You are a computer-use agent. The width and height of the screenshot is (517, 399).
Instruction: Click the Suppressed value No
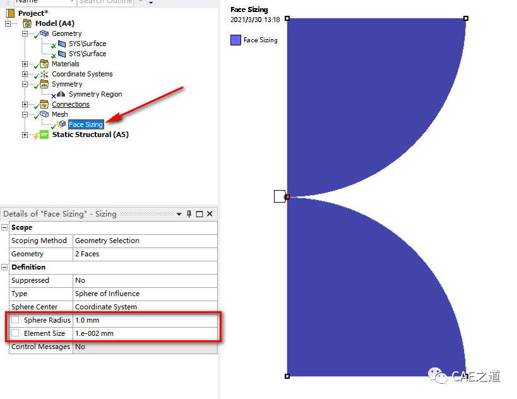[145, 280]
